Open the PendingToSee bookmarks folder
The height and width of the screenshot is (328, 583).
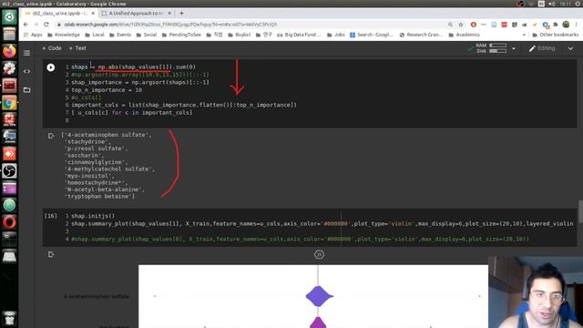click(181, 35)
